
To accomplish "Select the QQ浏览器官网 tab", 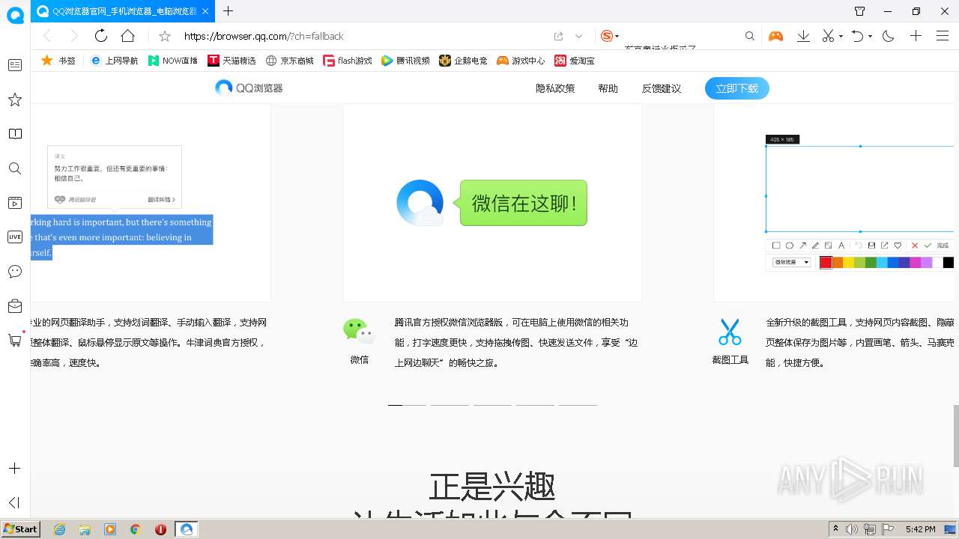I will coord(123,11).
